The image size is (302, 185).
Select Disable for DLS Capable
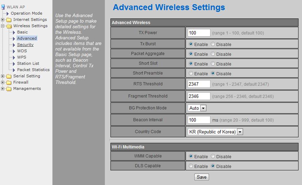[x=213, y=166]
